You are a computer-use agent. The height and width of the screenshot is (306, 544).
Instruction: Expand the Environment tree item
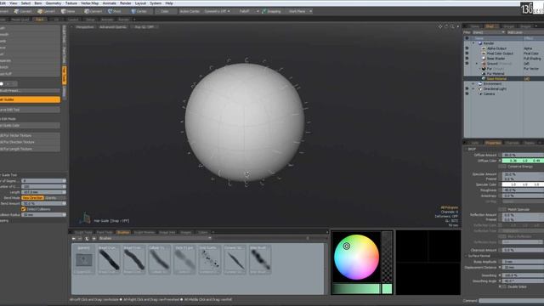point(473,83)
